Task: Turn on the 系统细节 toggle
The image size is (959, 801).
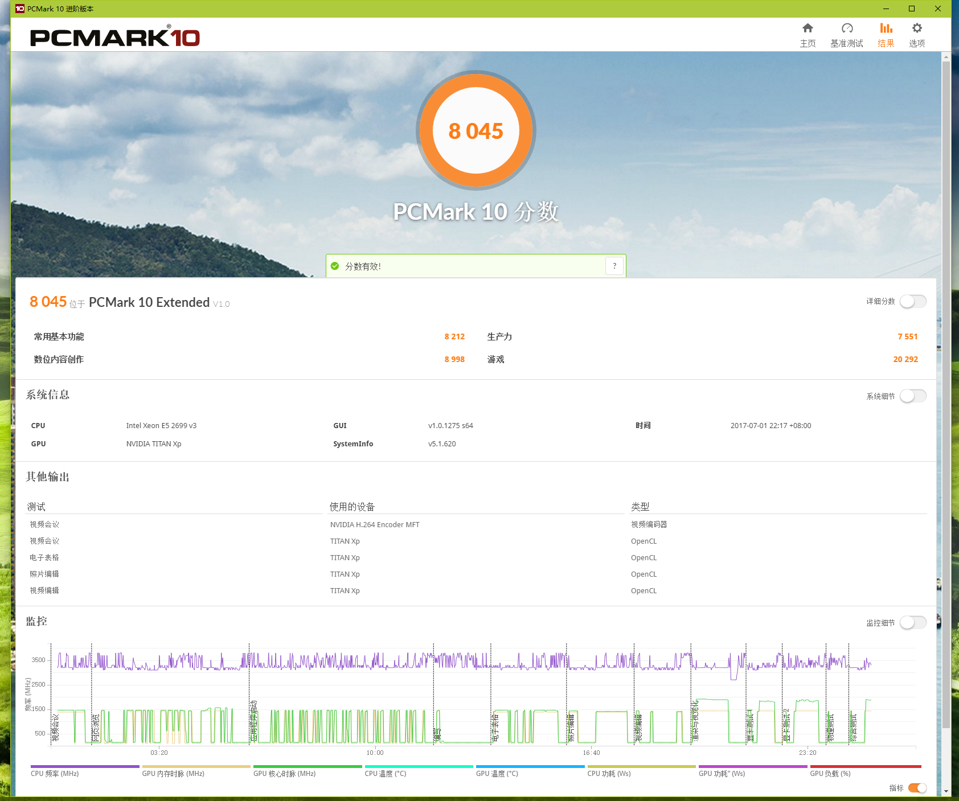Action: 913,396
